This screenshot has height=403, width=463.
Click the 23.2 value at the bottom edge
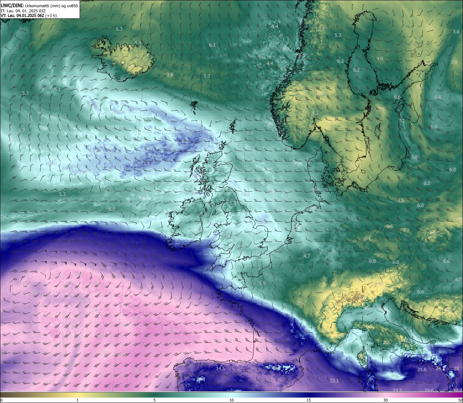click(x=397, y=390)
